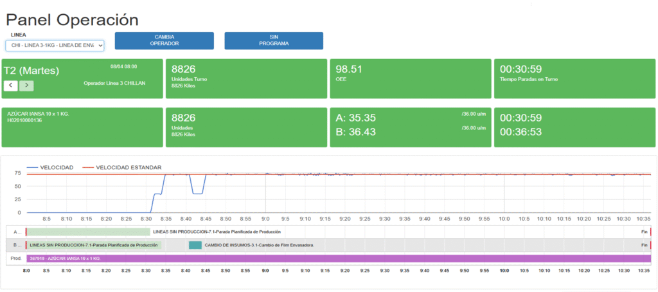Click the teal Cambio de Insumos block
This screenshot has width=658, height=292.
point(195,245)
